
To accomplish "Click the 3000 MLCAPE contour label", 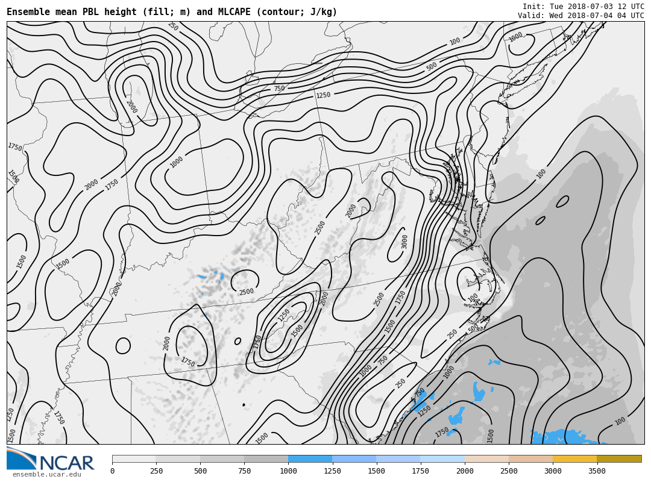I will pos(404,242).
